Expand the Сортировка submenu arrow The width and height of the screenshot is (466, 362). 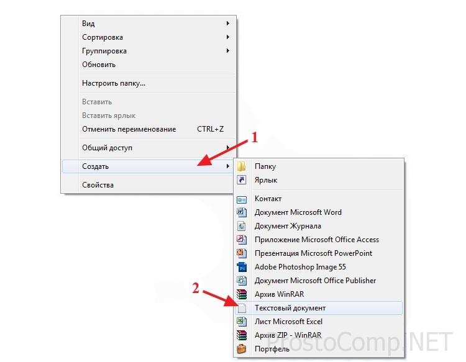227,37
